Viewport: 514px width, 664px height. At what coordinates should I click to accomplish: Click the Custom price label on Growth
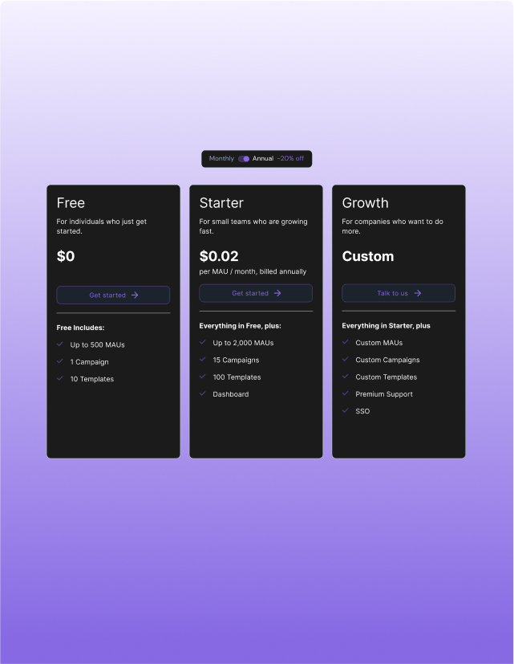point(368,256)
